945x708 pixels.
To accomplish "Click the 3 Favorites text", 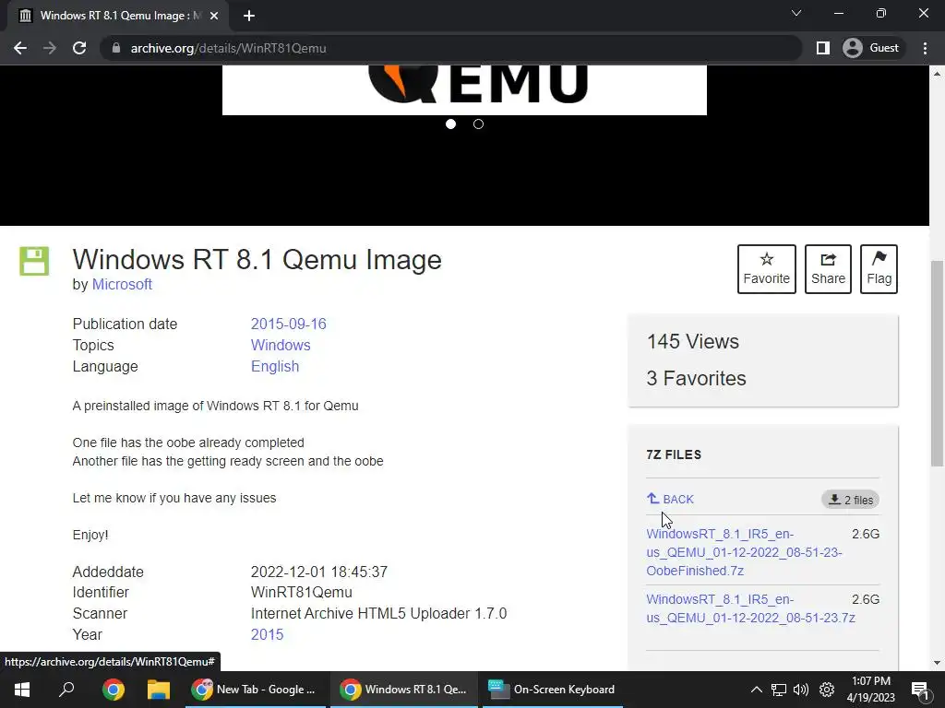I will pos(697,378).
